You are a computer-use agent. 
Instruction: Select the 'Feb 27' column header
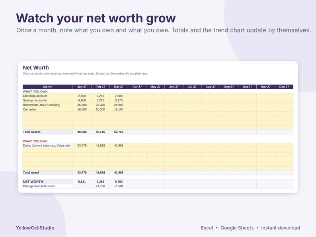click(100, 87)
